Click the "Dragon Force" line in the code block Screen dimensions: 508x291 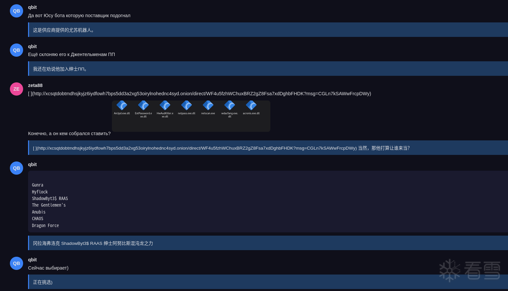[46, 225]
